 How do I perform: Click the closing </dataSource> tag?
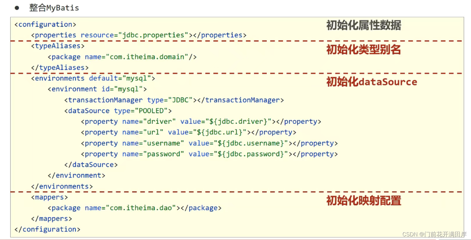pyautogui.click(x=91, y=165)
